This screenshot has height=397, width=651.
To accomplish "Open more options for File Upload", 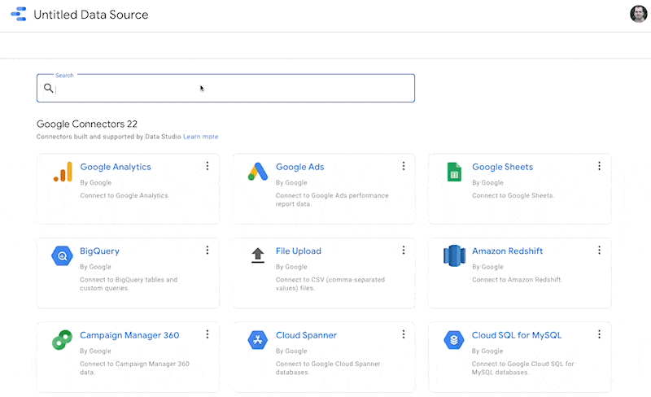I will pyautogui.click(x=403, y=250).
